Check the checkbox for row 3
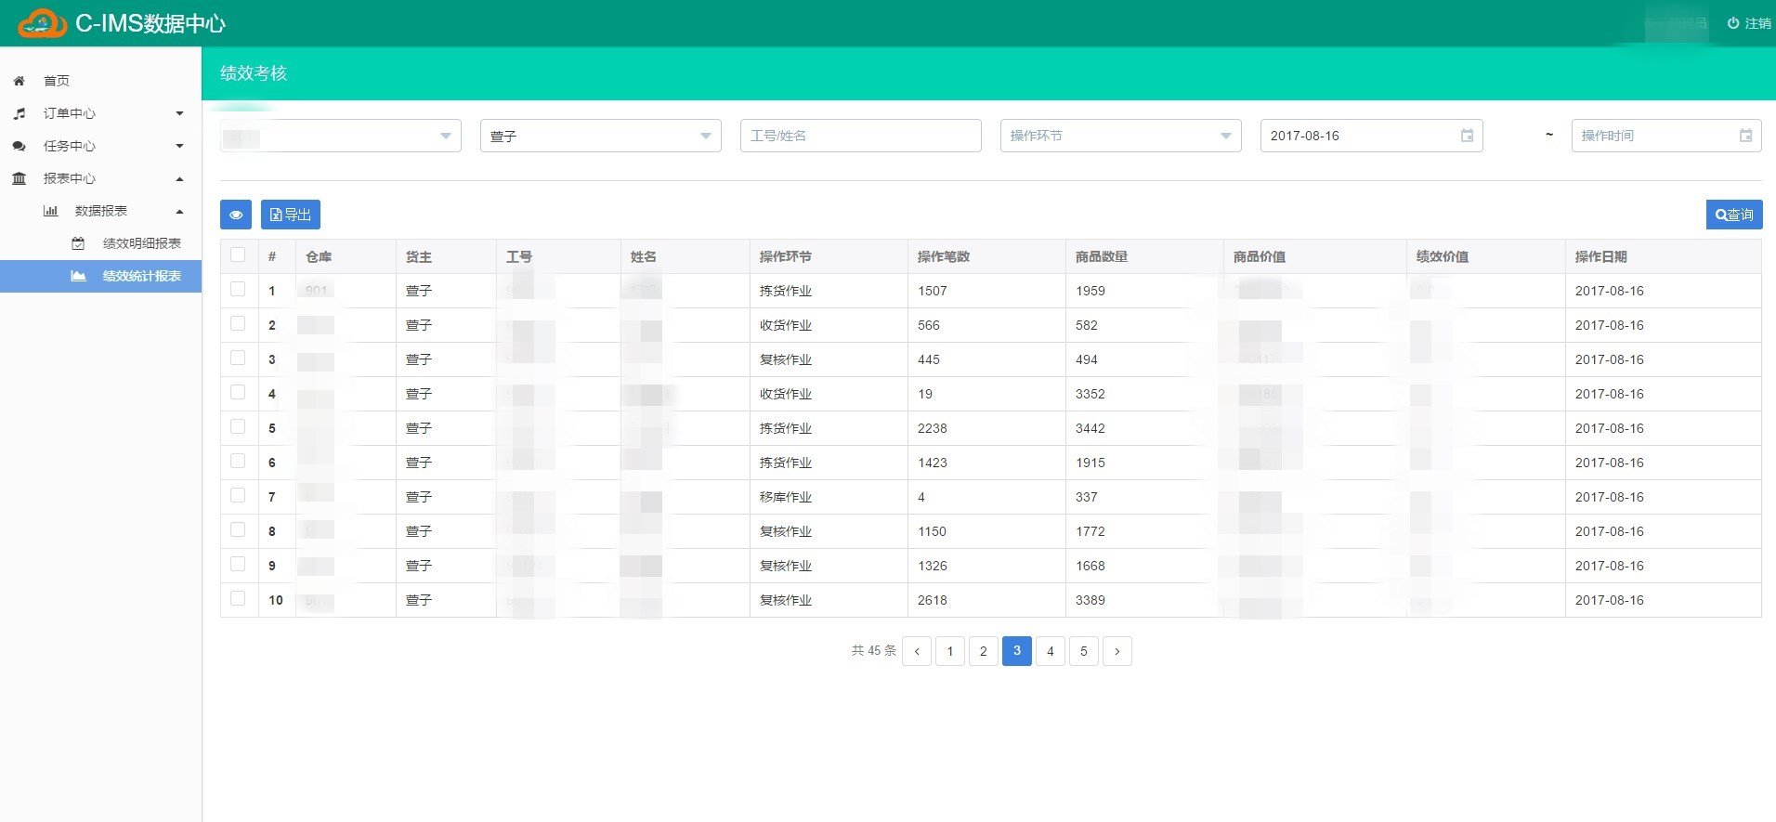The image size is (1776, 822). click(x=238, y=359)
